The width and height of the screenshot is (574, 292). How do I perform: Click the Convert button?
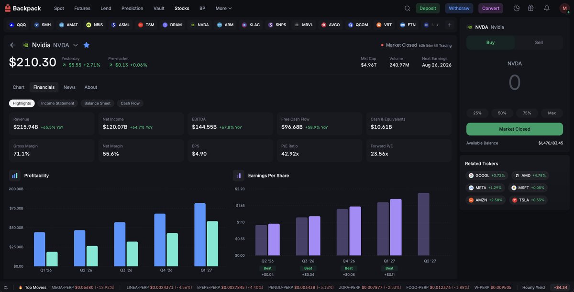tap(491, 8)
